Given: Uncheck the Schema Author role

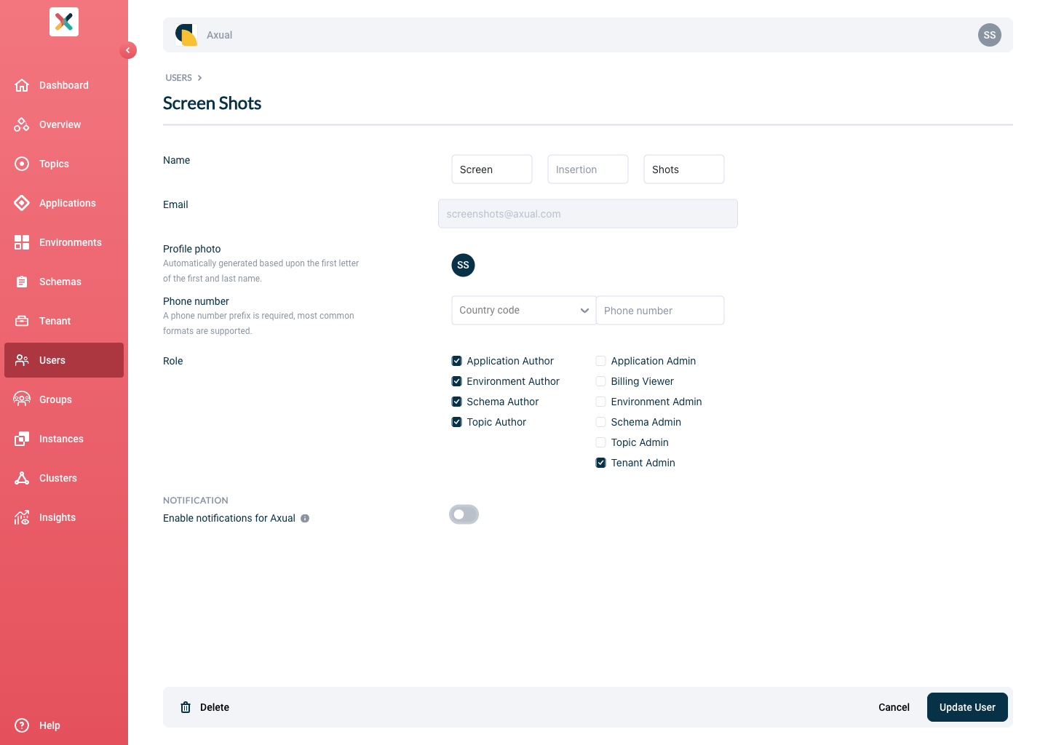Looking at the screenshot, I should [x=456, y=402].
